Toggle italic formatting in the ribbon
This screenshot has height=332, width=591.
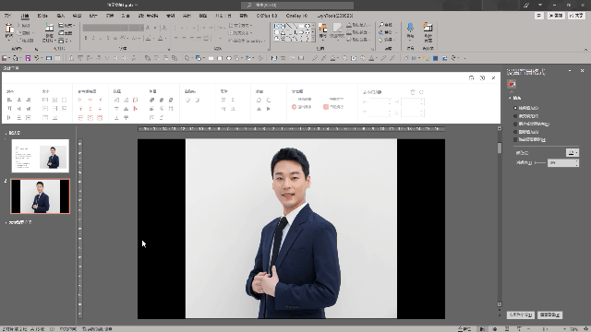click(93, 38)
